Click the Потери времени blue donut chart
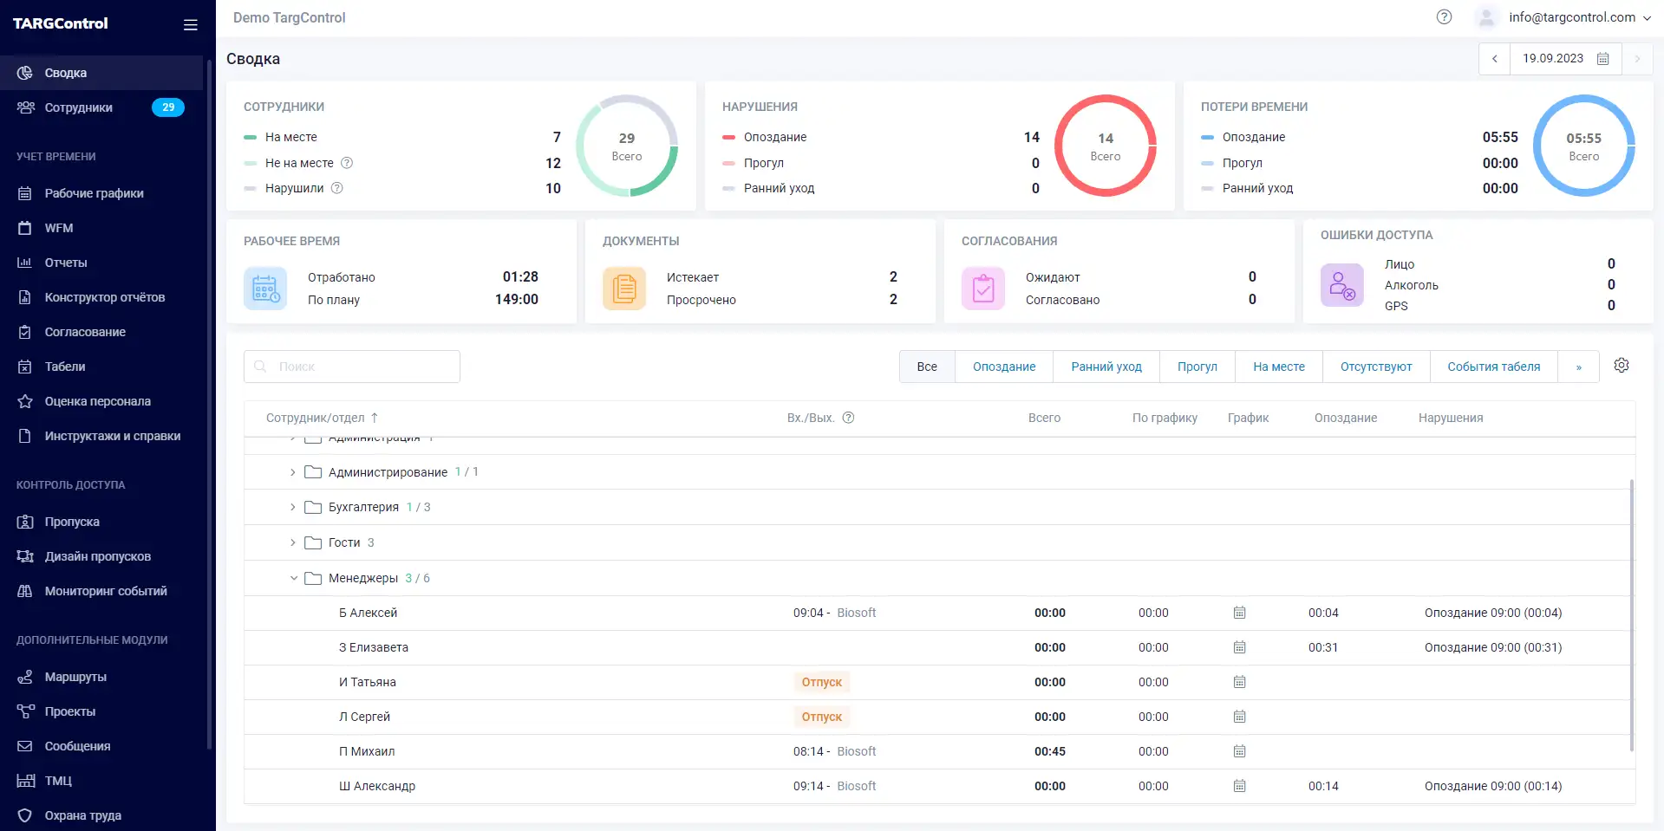This screenshot has width=1664, height=831. pyautogui.click(x=1584, y=146)
